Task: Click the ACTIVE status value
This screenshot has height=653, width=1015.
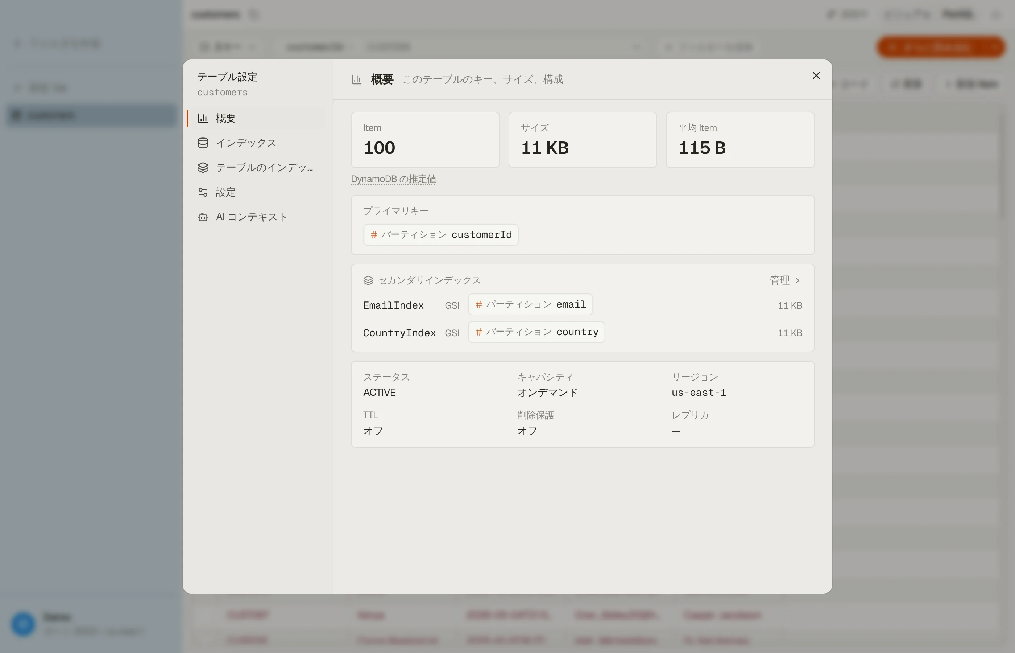Action: 379,393
